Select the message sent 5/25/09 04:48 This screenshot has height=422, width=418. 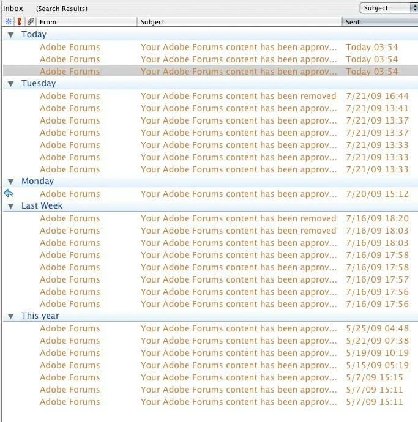tap(211, 328)
